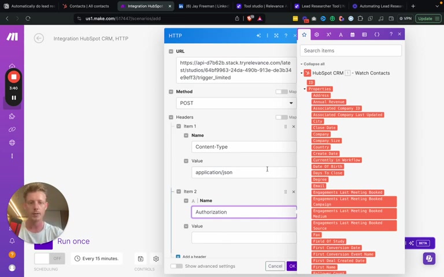Expand HTTP panel to fullscreen

click(x=276, y=36)
